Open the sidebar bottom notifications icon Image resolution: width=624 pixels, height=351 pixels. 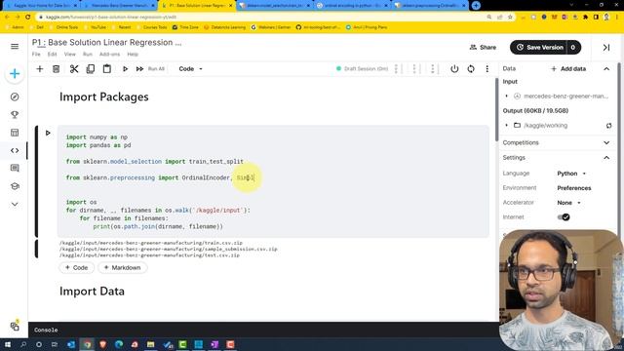[15, 326]
